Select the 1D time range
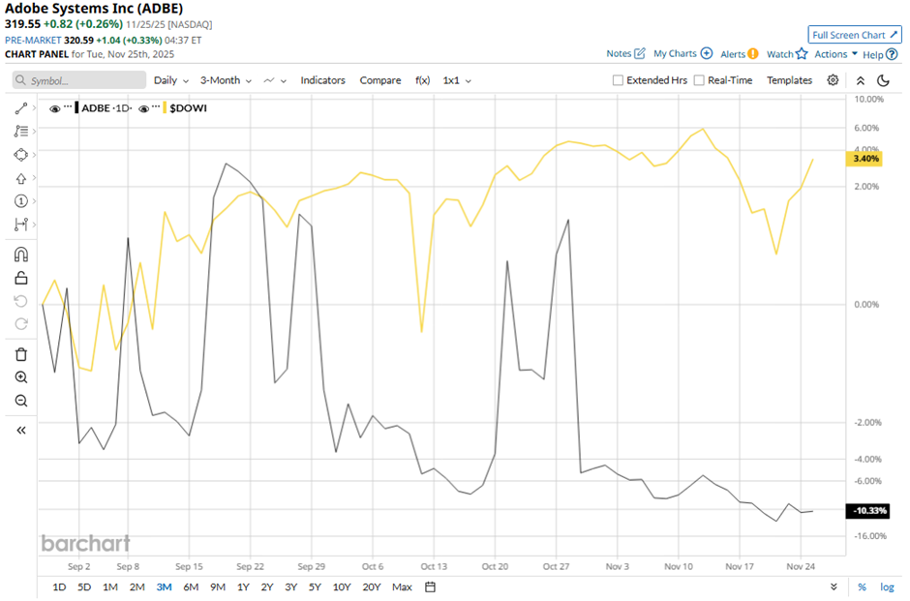This screenshot has width=910, height=601. (x=59, y=587)
